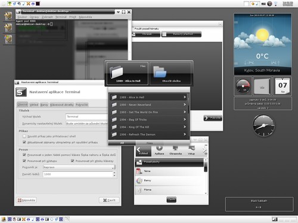298x223 pixels.
Task: Toggle Posunovat při stisku klávesy checkbox
Action: [x=73, y=161]
